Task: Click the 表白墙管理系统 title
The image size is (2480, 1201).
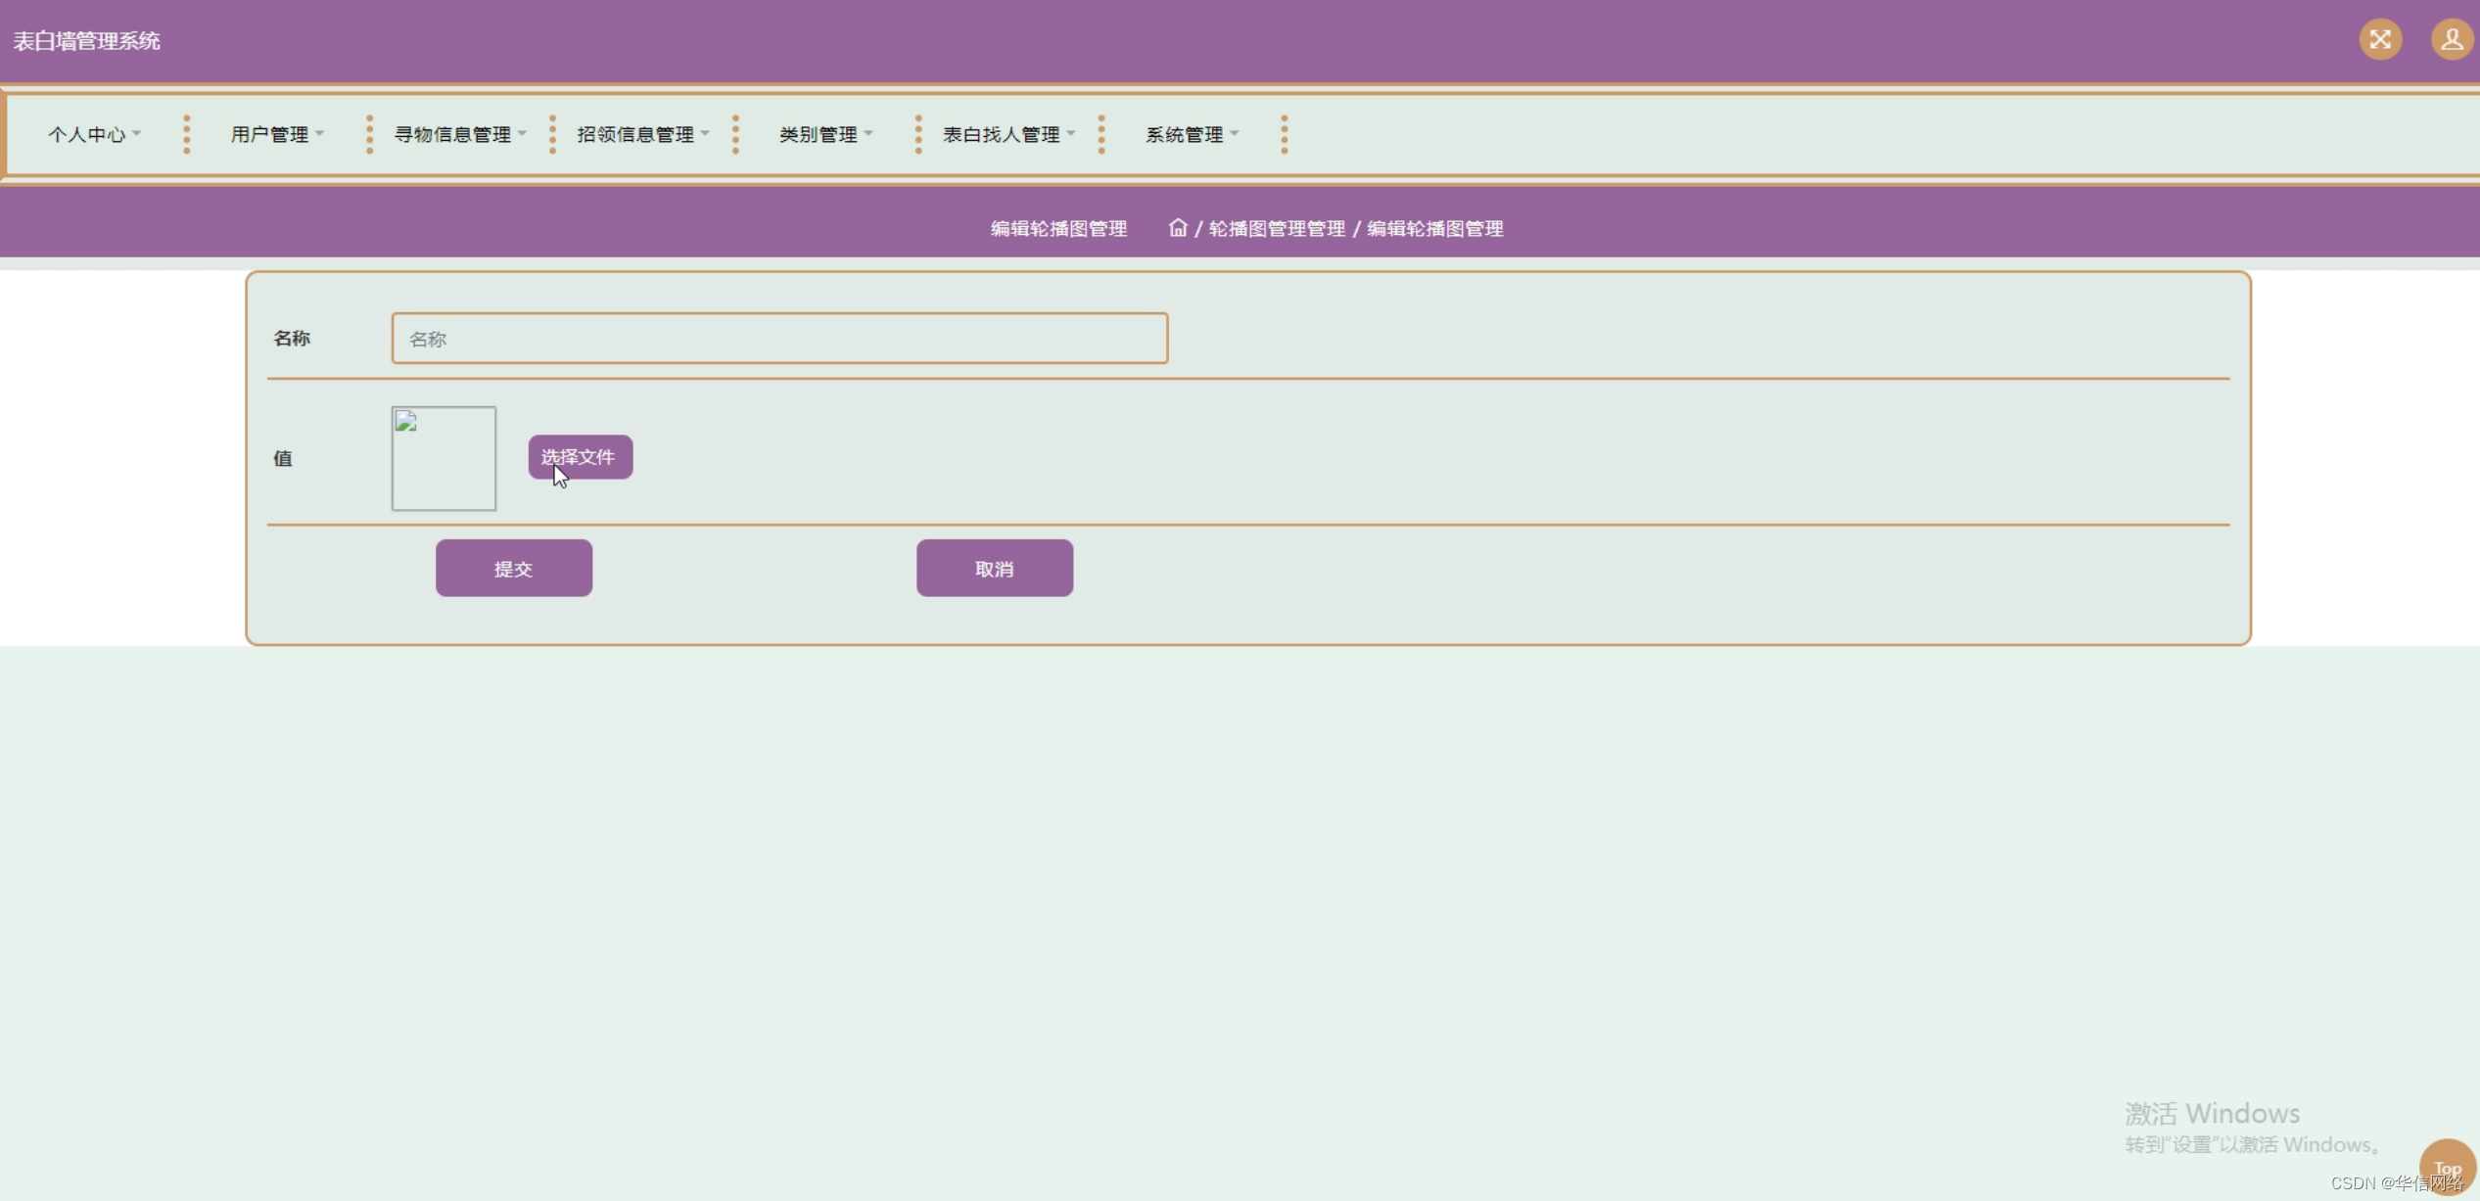Action: [86, 41]
